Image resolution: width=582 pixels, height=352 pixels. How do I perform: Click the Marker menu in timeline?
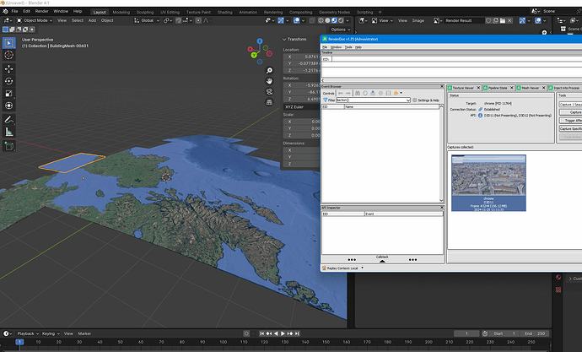click(84, 333)
